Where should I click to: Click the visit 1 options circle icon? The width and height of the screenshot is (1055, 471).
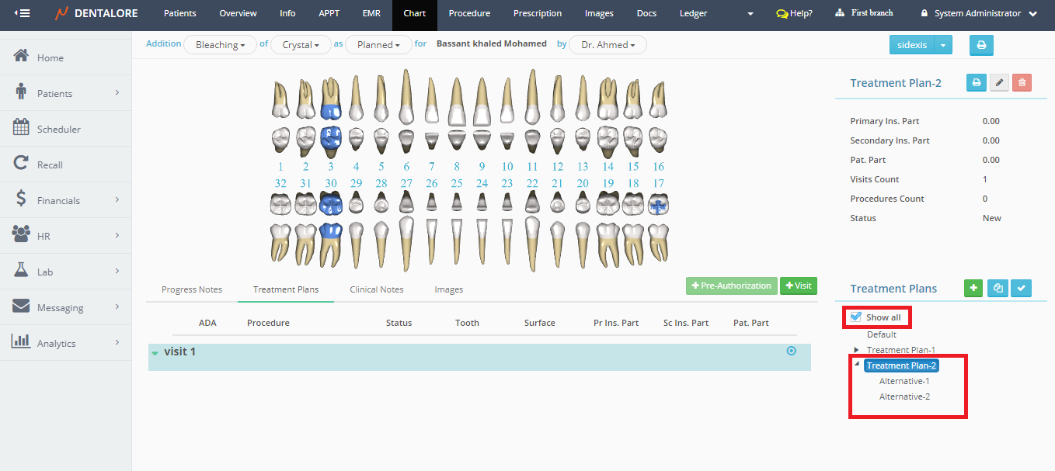(x=791, y=351)
